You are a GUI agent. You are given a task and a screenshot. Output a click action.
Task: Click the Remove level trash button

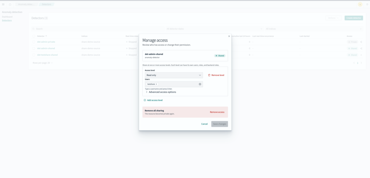pos(216,75)
